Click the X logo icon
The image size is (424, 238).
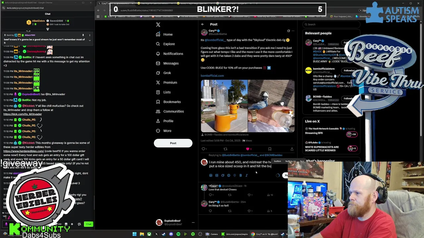[x=158, y=24]
